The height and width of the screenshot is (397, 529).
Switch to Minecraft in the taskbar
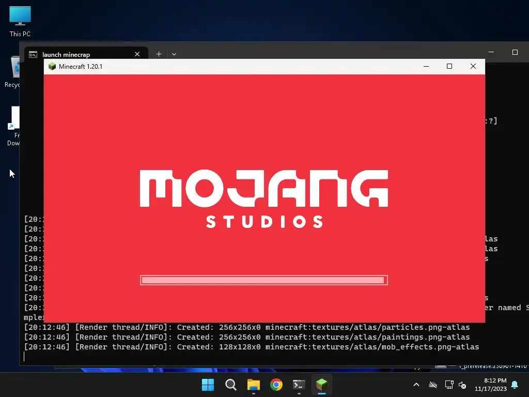click(x=321, y=385)
